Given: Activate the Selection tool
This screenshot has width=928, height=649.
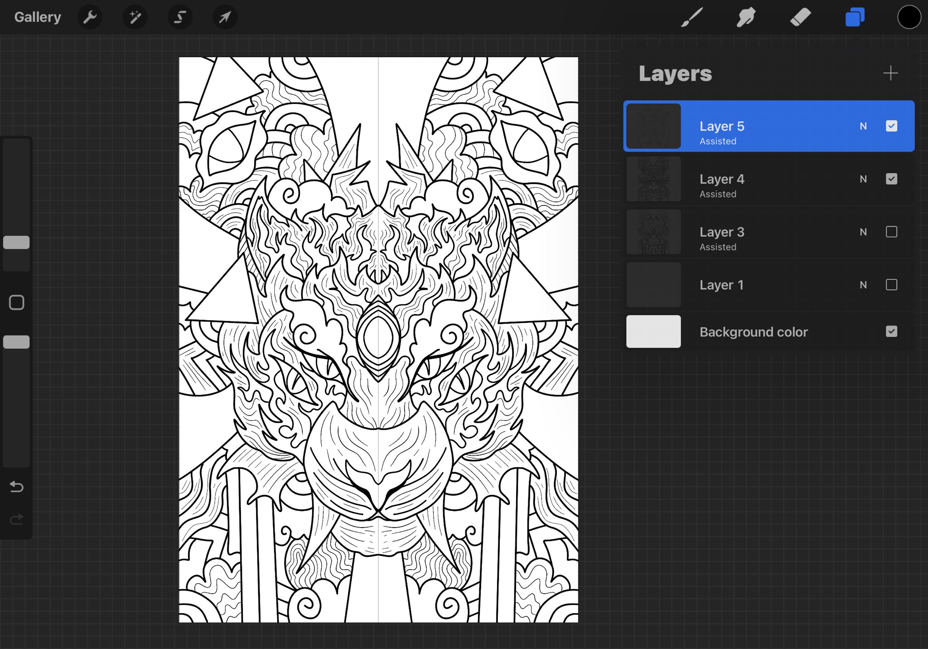Looking at the screenshot, I should (180, 17).
